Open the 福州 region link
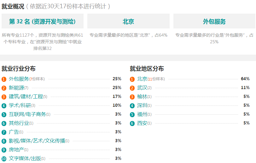This screenshot has height=163, width=256. [142, 114]
